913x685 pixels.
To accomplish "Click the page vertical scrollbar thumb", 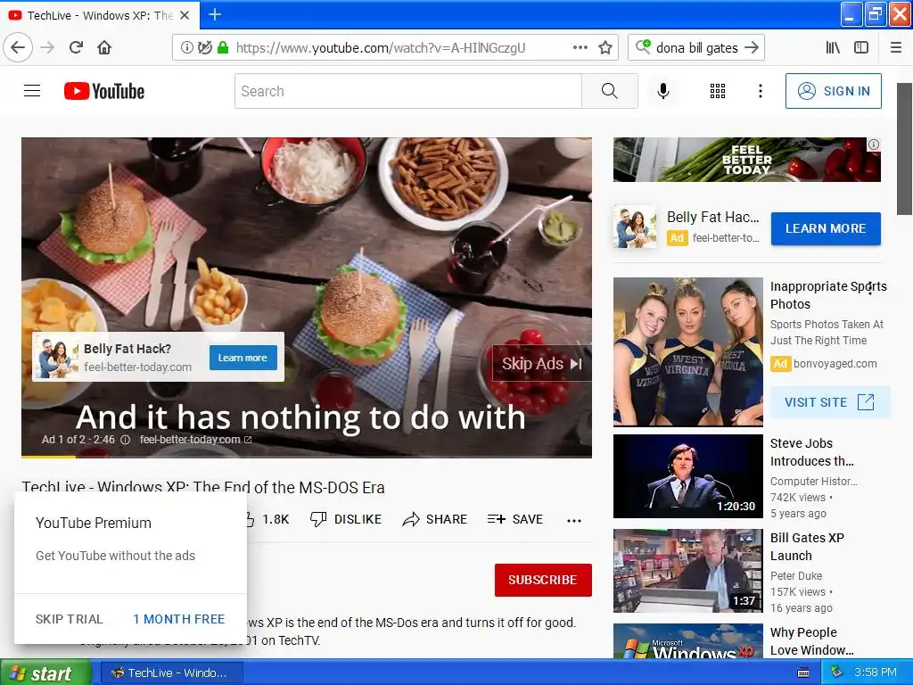I will pyautogui.click(x=904, y=149).
